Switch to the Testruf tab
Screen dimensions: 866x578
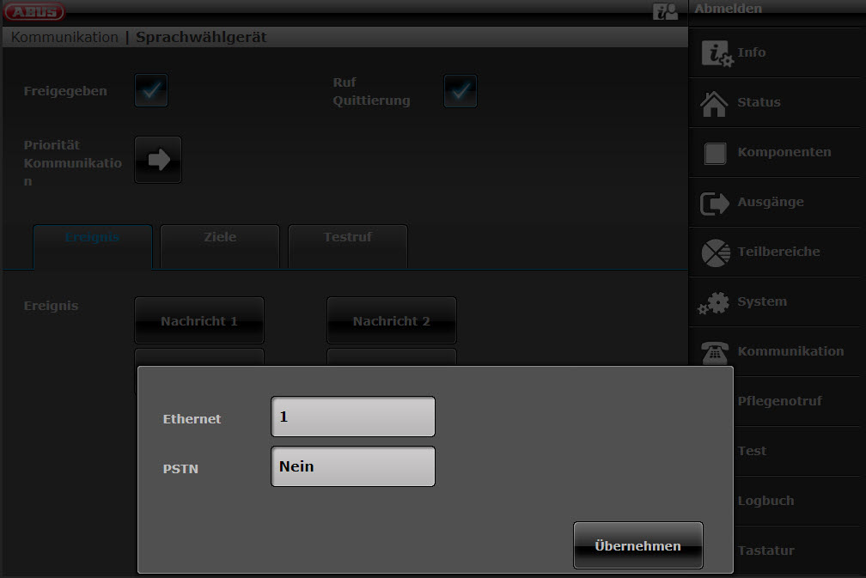tap(348, 238)
